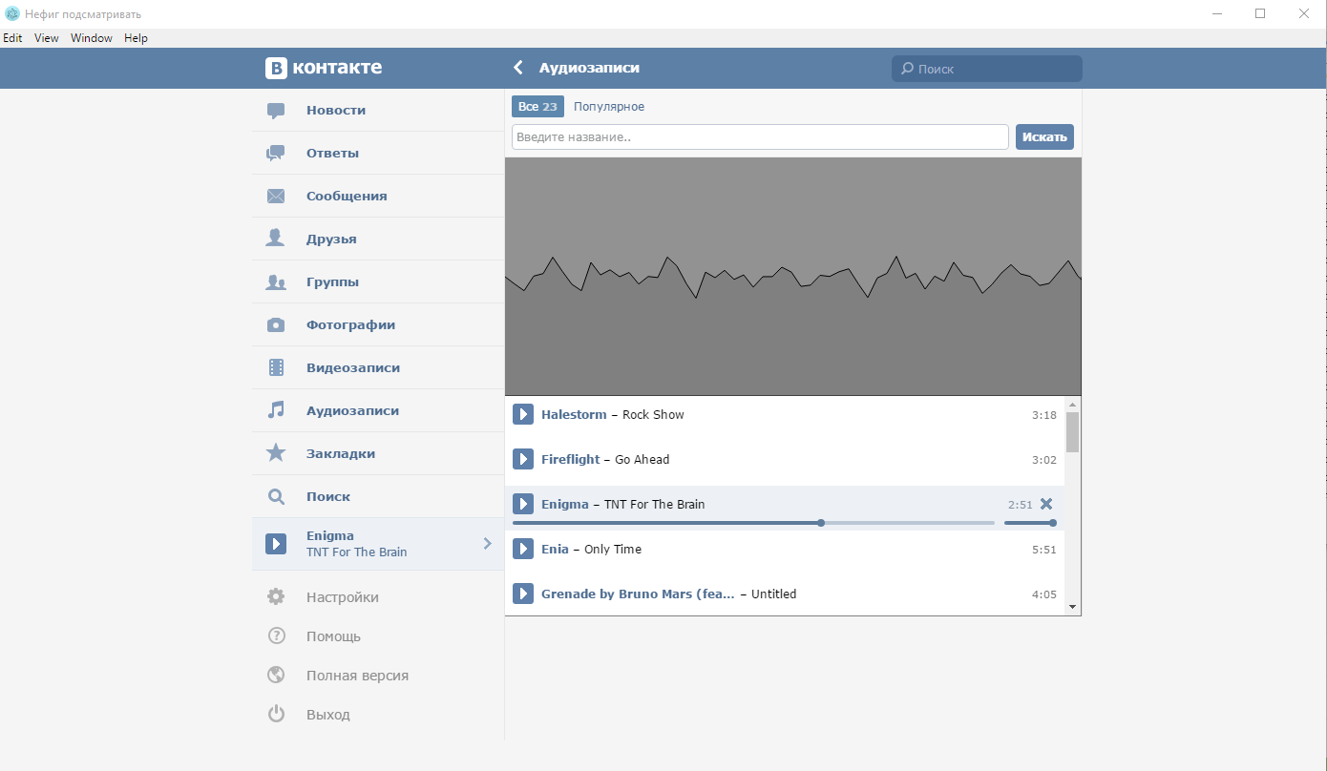
Task: Play the Enigma track in the audio list
Action: [523, 504]
